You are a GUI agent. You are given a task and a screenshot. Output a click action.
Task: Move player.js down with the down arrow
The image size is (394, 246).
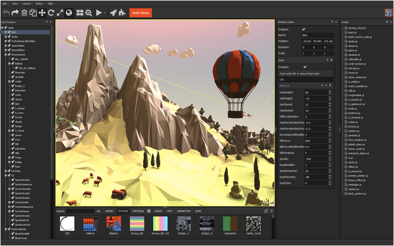pyautogui.click(x=326, y=85)
